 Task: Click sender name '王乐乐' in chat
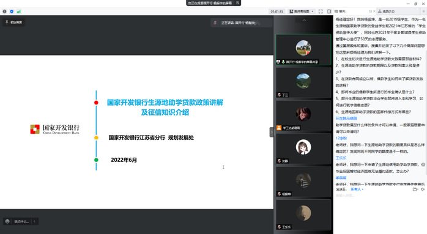[341, 158]
